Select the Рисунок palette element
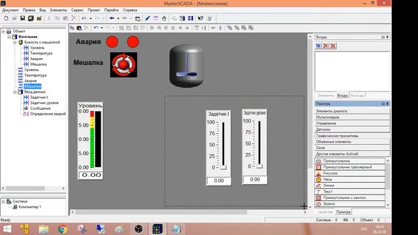 tap(350, 173)
